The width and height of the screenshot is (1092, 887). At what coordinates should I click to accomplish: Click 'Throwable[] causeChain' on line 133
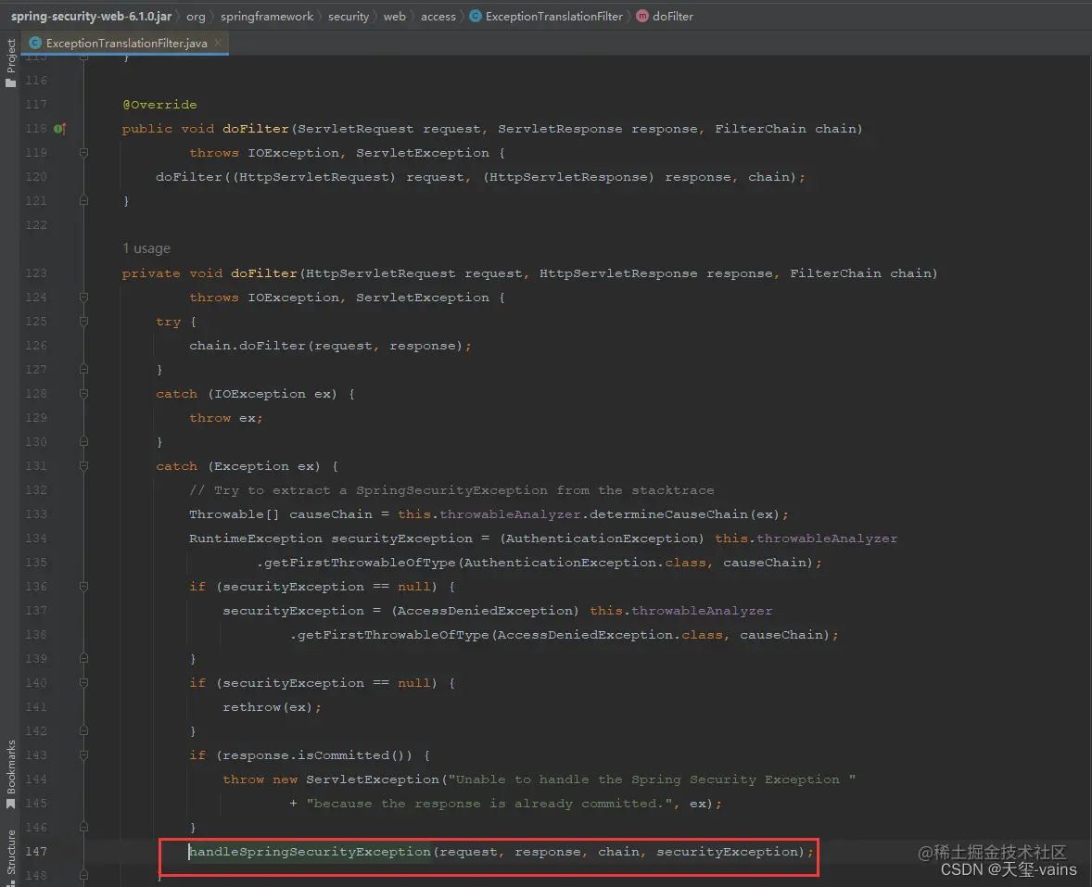coord(281,513)
